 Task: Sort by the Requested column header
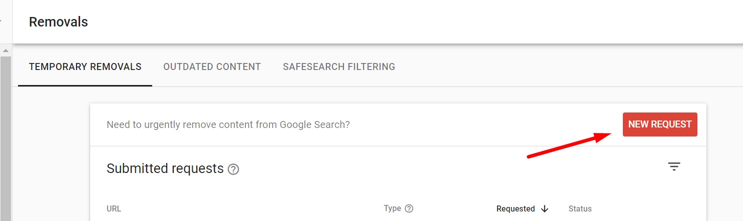pyautogui.click(x=516, y=209)
